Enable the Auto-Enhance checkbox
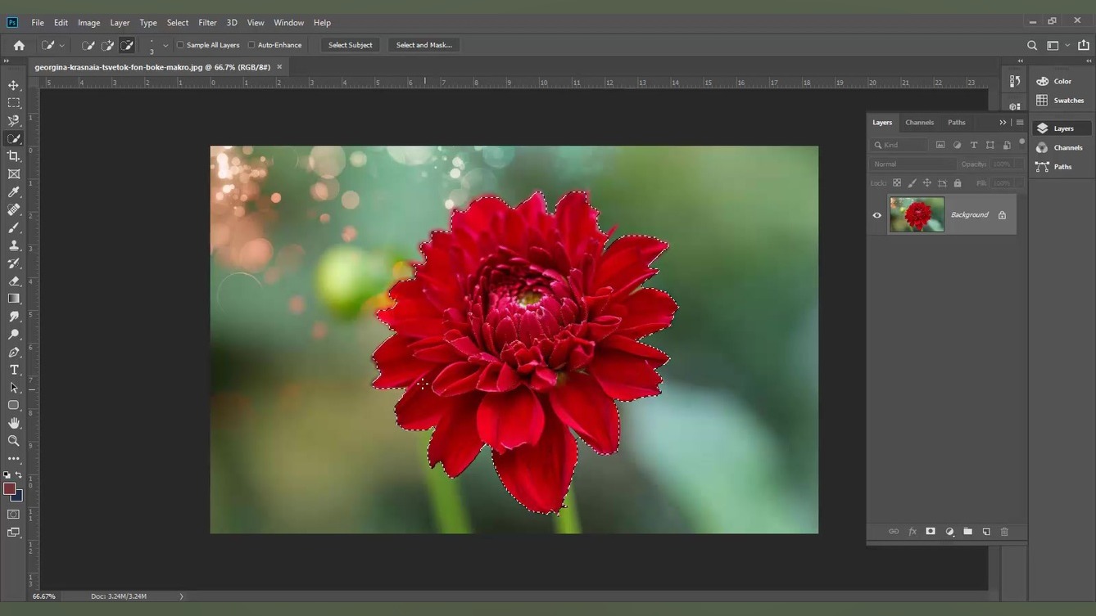 [x=251, y=45]
